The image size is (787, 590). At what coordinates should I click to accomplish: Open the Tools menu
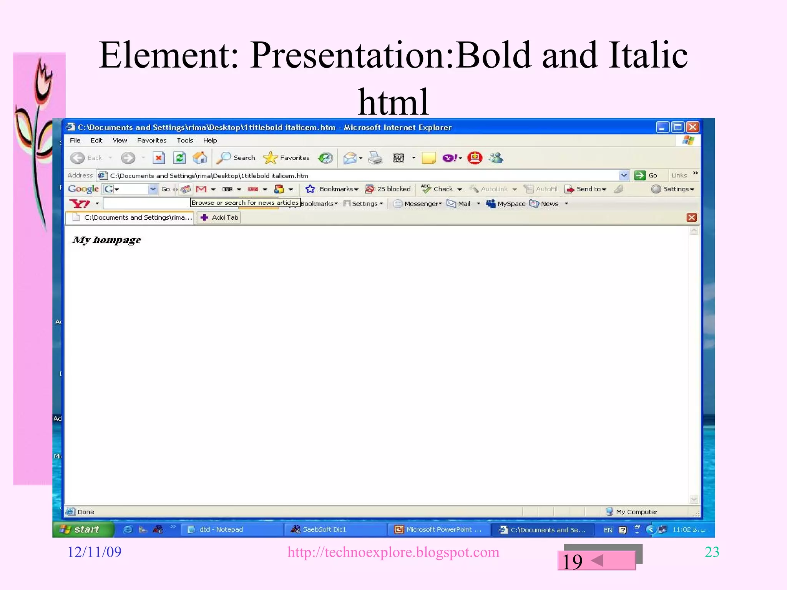[x=184, y=141]
